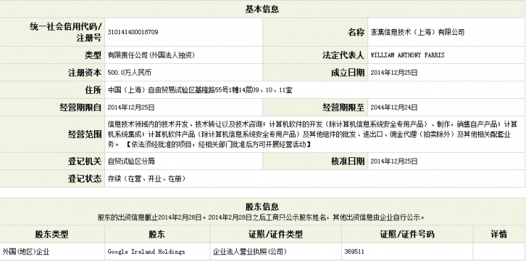Click the 详情 column header

[499, 234]
